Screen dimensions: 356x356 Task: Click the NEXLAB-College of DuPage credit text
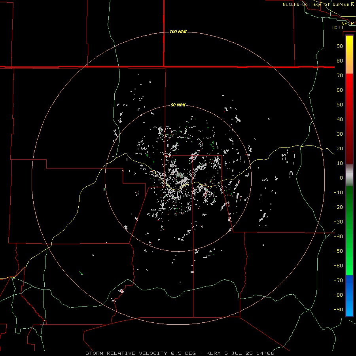click(x=318, y=4)
